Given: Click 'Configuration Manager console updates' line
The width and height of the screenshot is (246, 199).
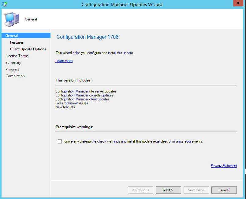Looking at the screenshot, I should point(84,95).
